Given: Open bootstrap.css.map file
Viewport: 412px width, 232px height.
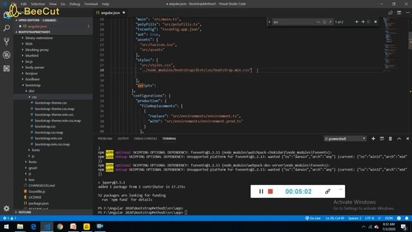Looking at the screenshot, I should tap(49, 133).
